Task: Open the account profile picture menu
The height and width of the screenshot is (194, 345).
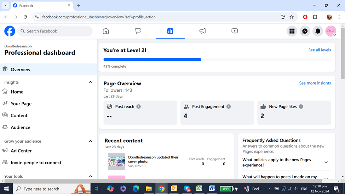Action: point(331,31)
